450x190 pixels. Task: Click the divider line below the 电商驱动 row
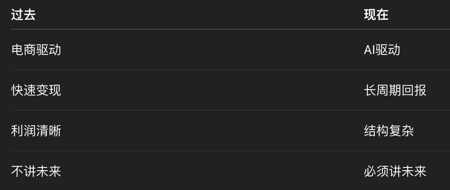[225, 70]
